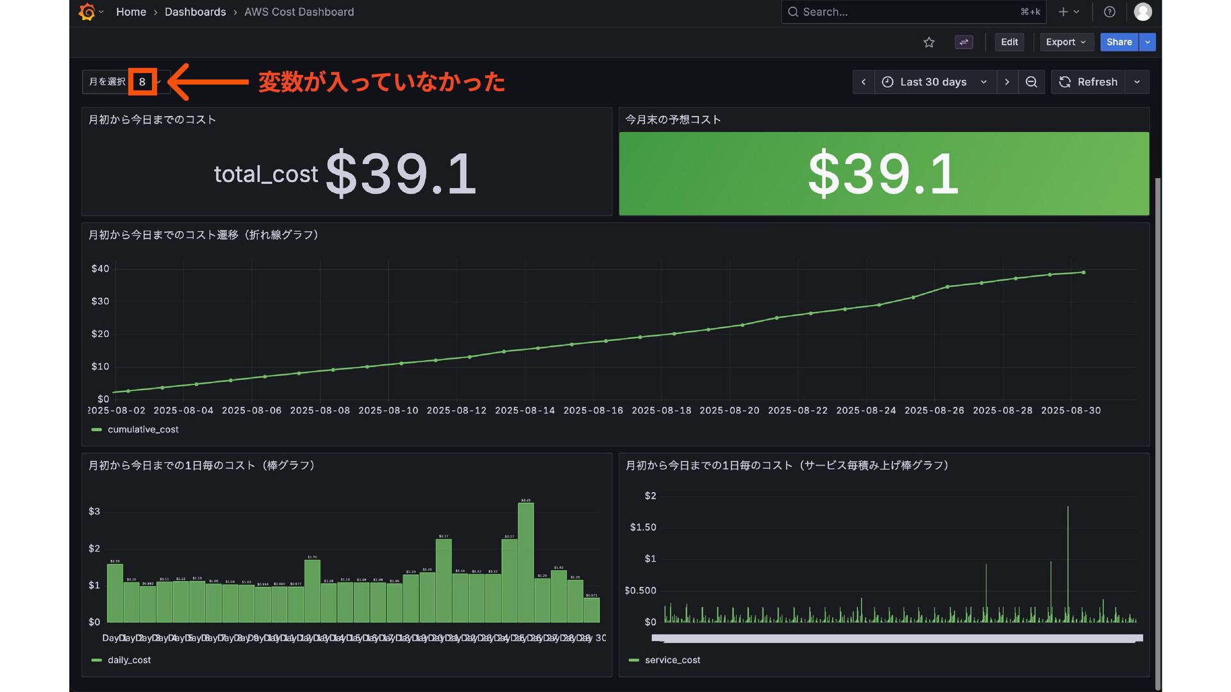Viewport: 1231px width, 692px height.
Task: Zoom out the time range
Action: click(1031, 82)
